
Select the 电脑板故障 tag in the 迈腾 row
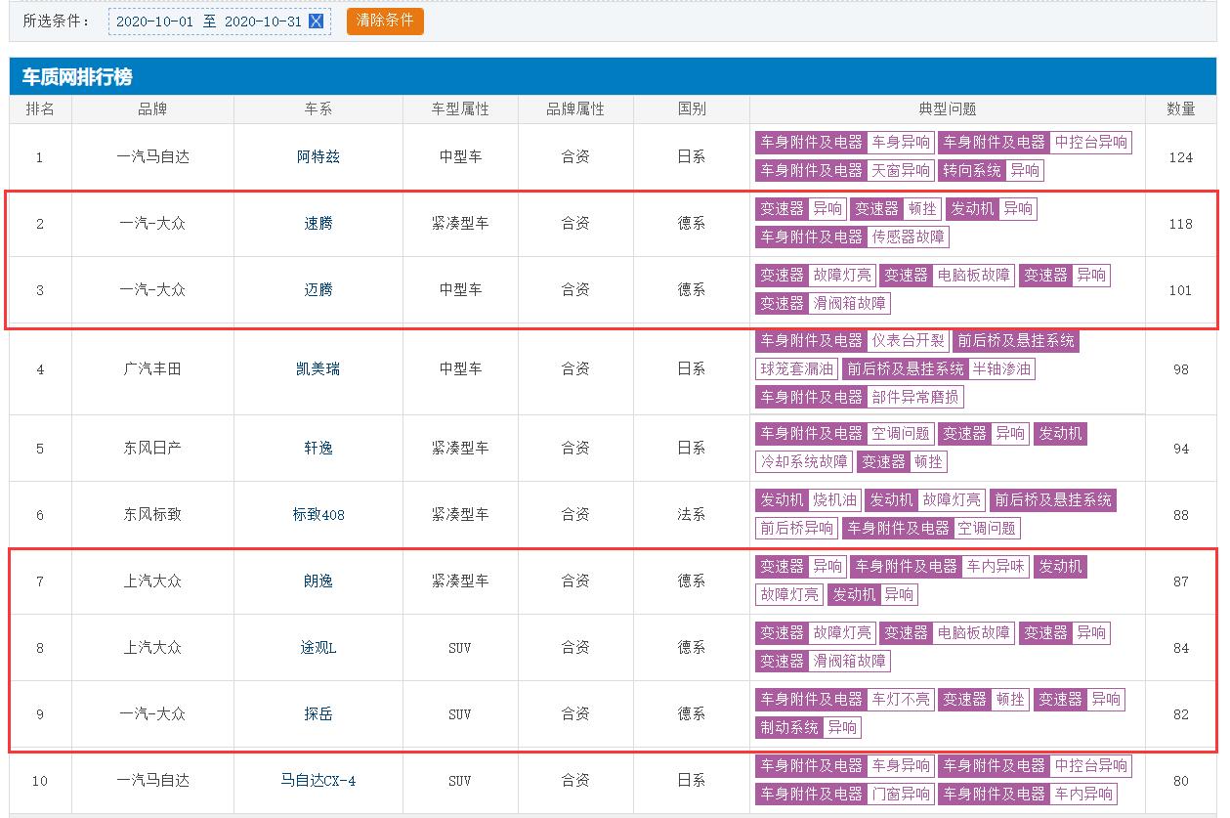tap(947, 275)
